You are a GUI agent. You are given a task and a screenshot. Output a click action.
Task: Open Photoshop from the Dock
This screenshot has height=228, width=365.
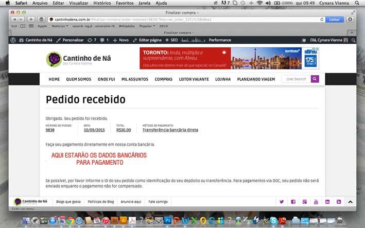tap(168, 220)
